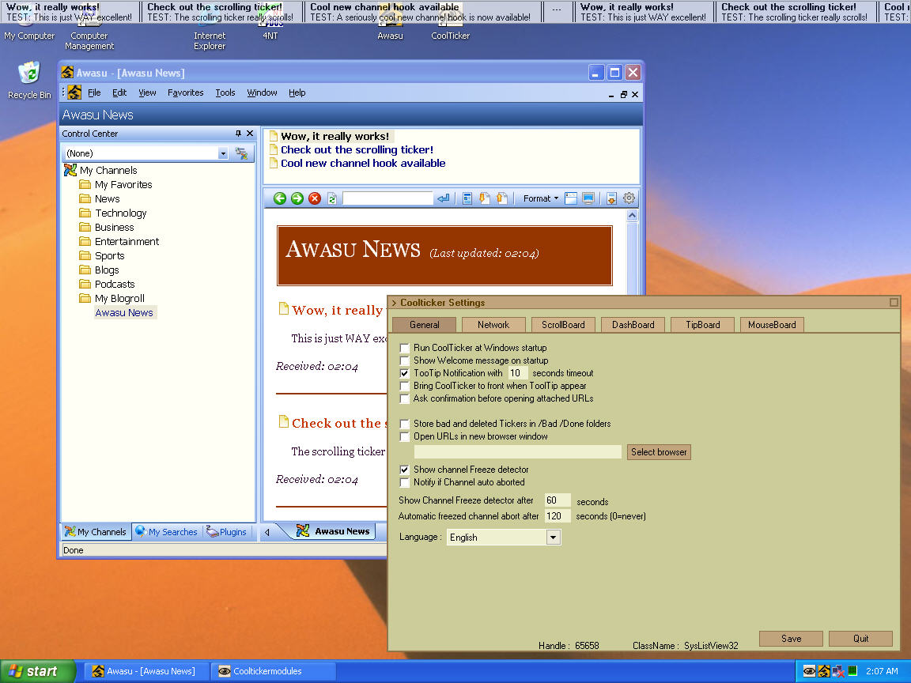Switch to the ScrollBoard tab

pyautogui.click(x=563, y=325)
